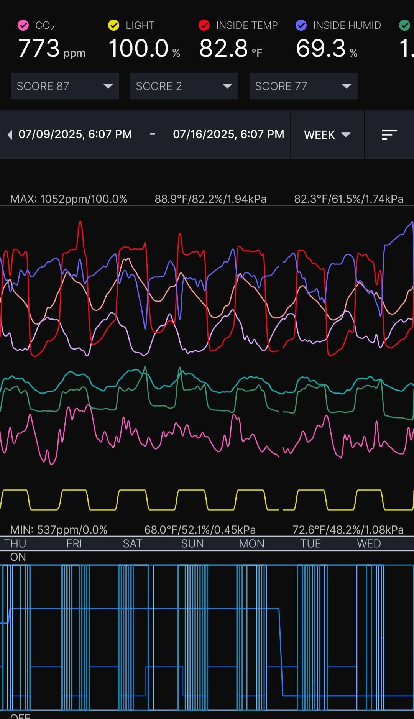Viewport: 414px width, 719px height.
Task: Go to previous week with left arrow
Action: (10, 135)
